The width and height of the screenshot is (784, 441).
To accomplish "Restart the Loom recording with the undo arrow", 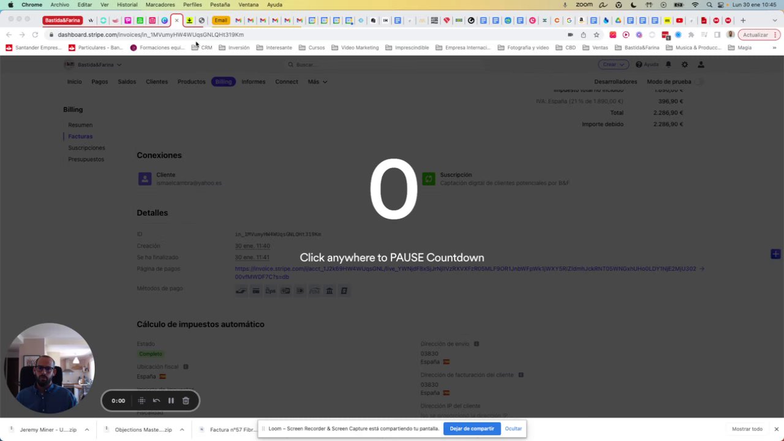I will coord(156,401).
